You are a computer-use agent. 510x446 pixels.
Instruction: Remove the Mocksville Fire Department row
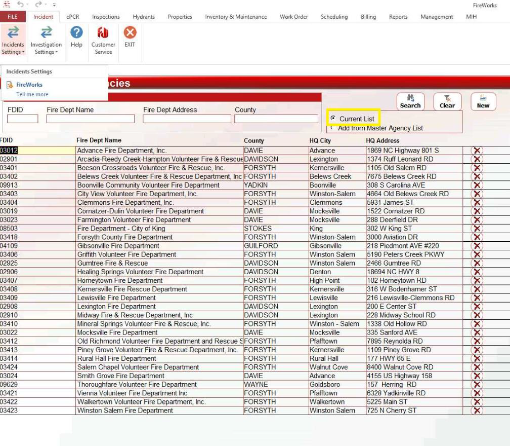coord(477,332)
